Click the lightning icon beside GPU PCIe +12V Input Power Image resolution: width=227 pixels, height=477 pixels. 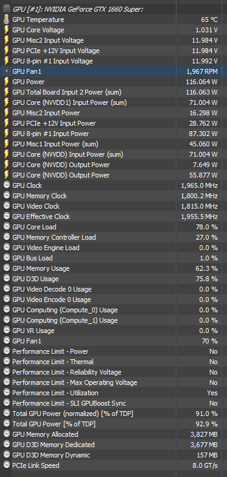[x=6, y=123]
